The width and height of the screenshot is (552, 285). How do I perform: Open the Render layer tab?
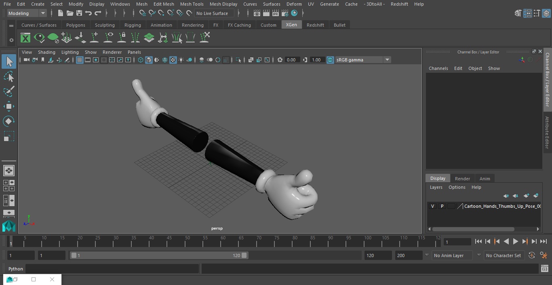(462, 179)
